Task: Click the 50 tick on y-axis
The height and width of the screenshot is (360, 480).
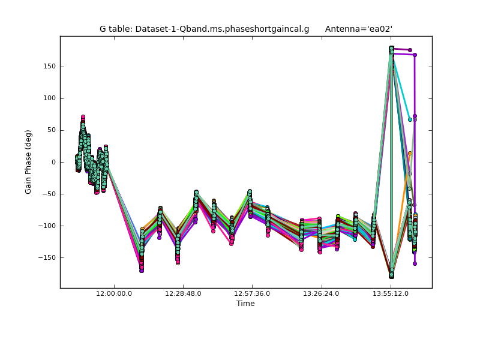Action: 51,130
